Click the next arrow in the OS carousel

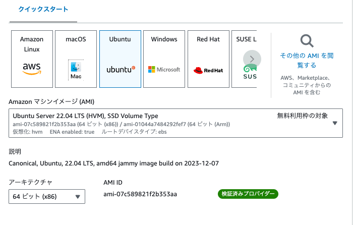[x=252, y=59]
